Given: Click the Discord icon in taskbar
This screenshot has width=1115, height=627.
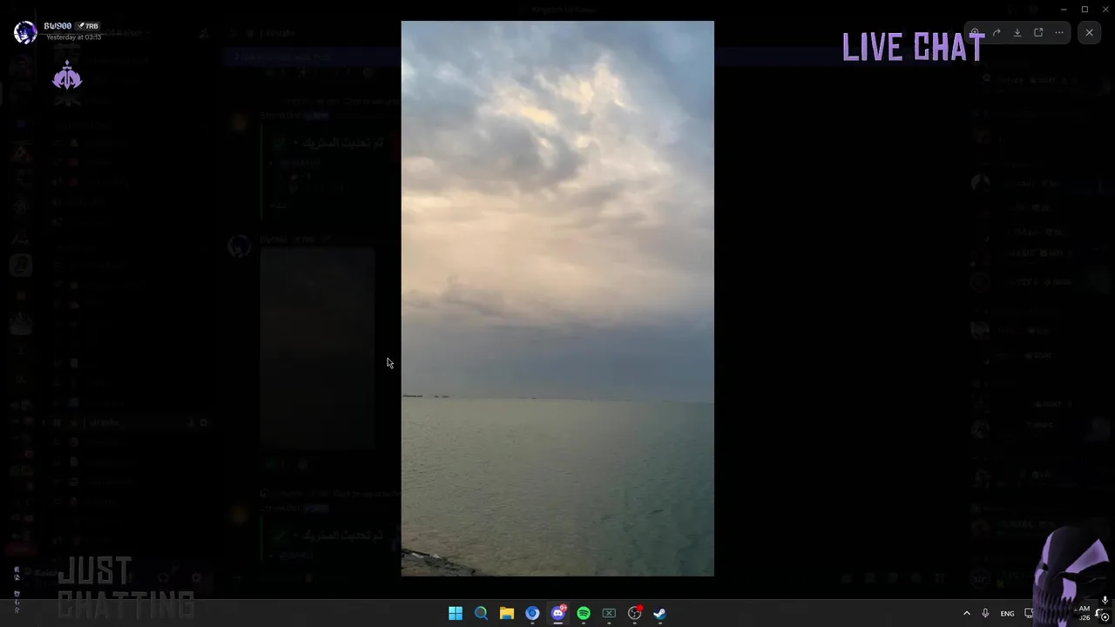Looking at the screenshot, I should coord(558,613).
